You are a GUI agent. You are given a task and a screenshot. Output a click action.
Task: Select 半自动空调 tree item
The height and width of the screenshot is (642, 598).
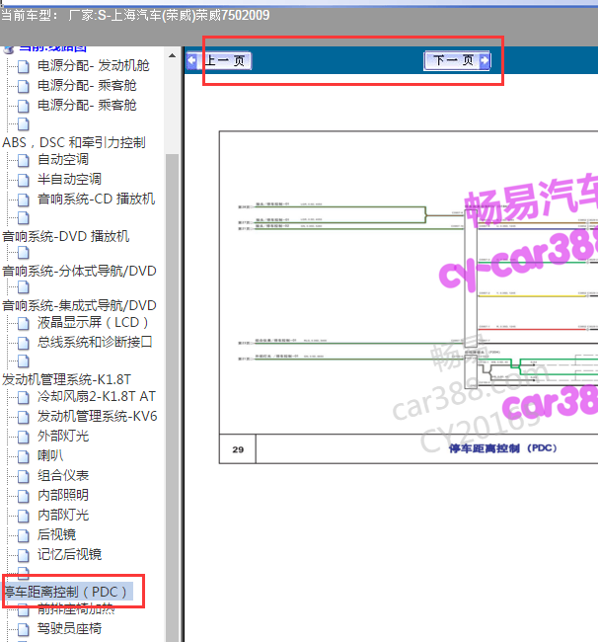69,180
